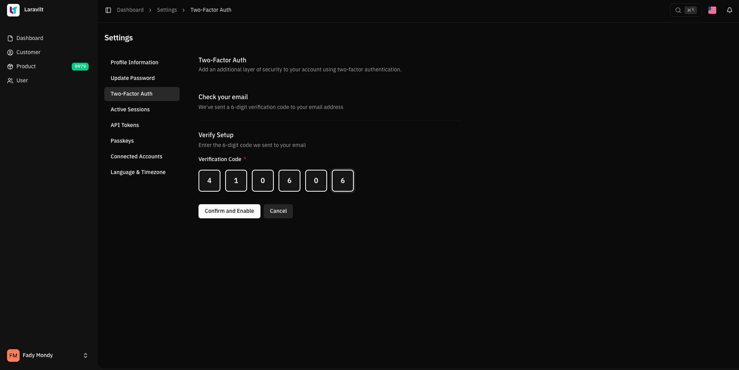The image size is (739, 370).
Task: Select Profile Information settings tab
Action: point(134,62)
